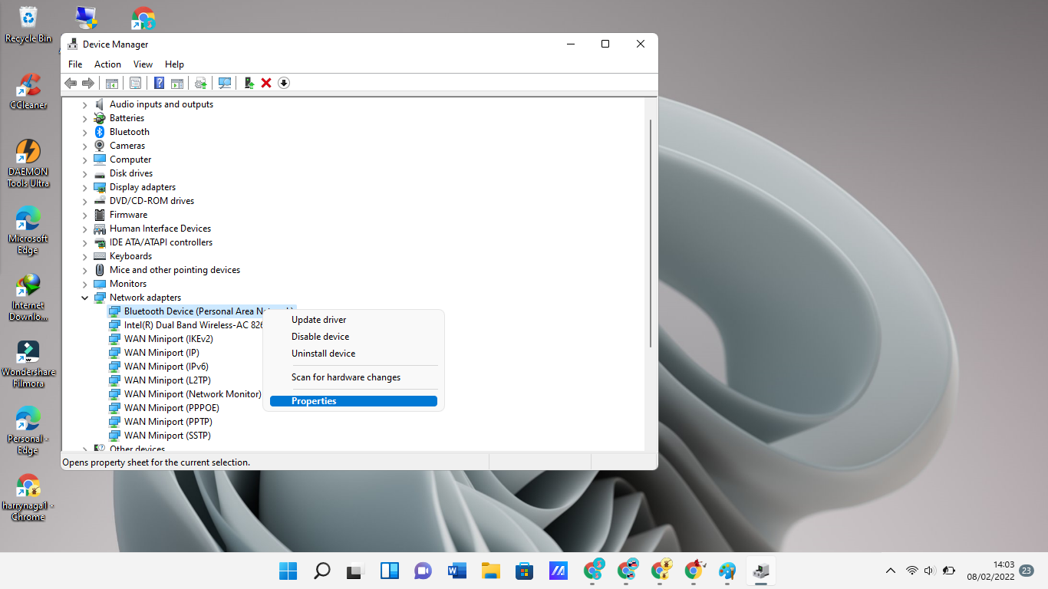This screenshot has height=589, width=1048.
Task: Select WAN Miniport (L2TP)
Action: coord(167,380)
